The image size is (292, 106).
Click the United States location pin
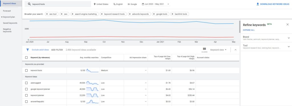[x=95, y=4]
